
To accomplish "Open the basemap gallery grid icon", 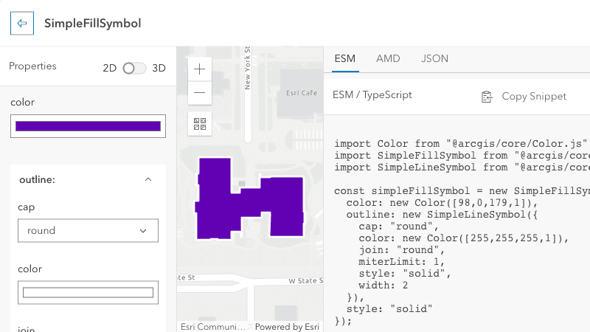I will click(x=200, y=123).
